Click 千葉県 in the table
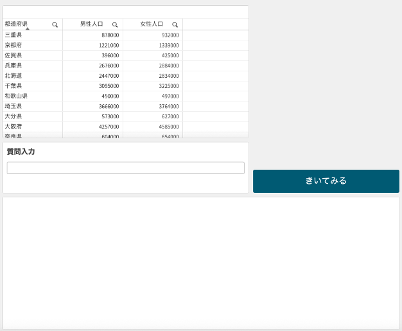Screen dimensions: 402x331 pyautogui.click(x=13, y=85)
